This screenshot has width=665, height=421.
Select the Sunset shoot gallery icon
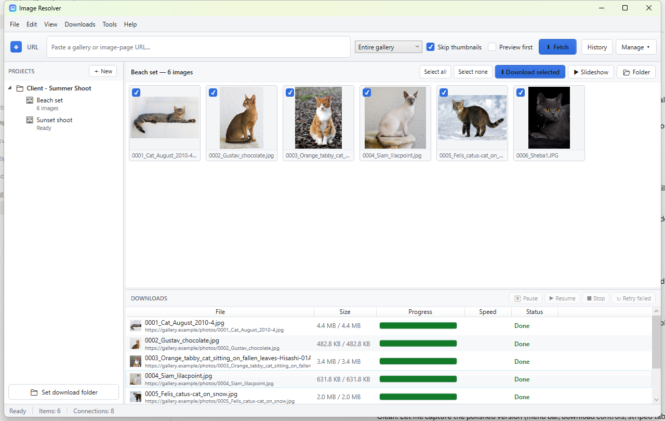point(30,120)
